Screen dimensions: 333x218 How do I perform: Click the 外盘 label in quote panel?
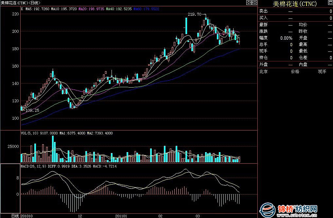click(263, 65)
